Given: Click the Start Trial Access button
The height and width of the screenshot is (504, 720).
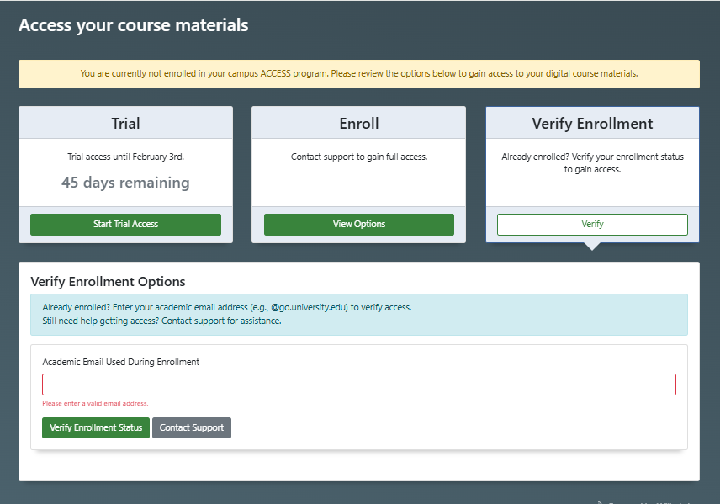Looking at the screenshot, I should click(124, 224).
